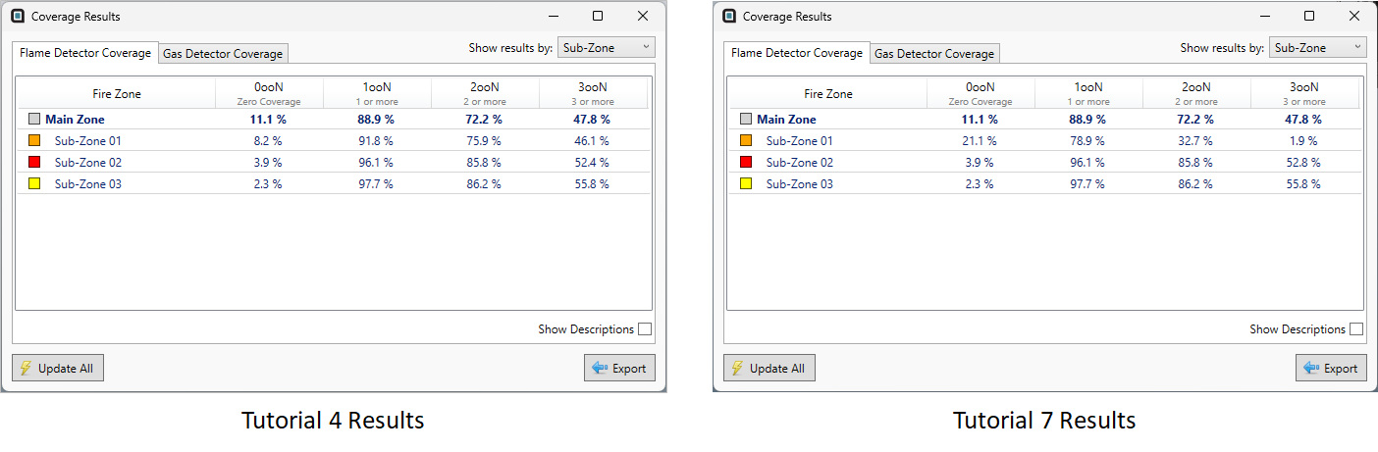Click the app icon in the right window title bar
This screenshot has width=1378, height=452.
coord(728,17)
